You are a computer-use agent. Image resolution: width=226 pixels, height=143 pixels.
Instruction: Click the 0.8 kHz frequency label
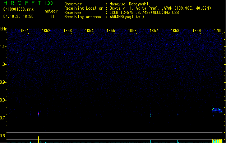3,100
